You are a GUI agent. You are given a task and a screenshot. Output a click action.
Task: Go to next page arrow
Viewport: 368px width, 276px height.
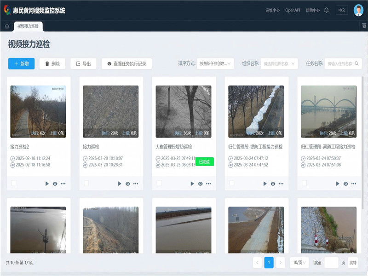[280, 262]
